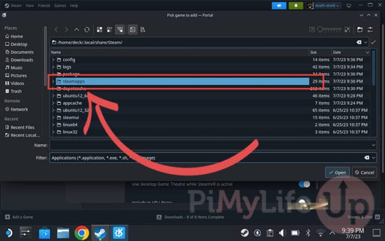The height and width of the screenshot is (241, 385).
Task: Open Home in Places sidebar
Action: [x=14, y=37]
